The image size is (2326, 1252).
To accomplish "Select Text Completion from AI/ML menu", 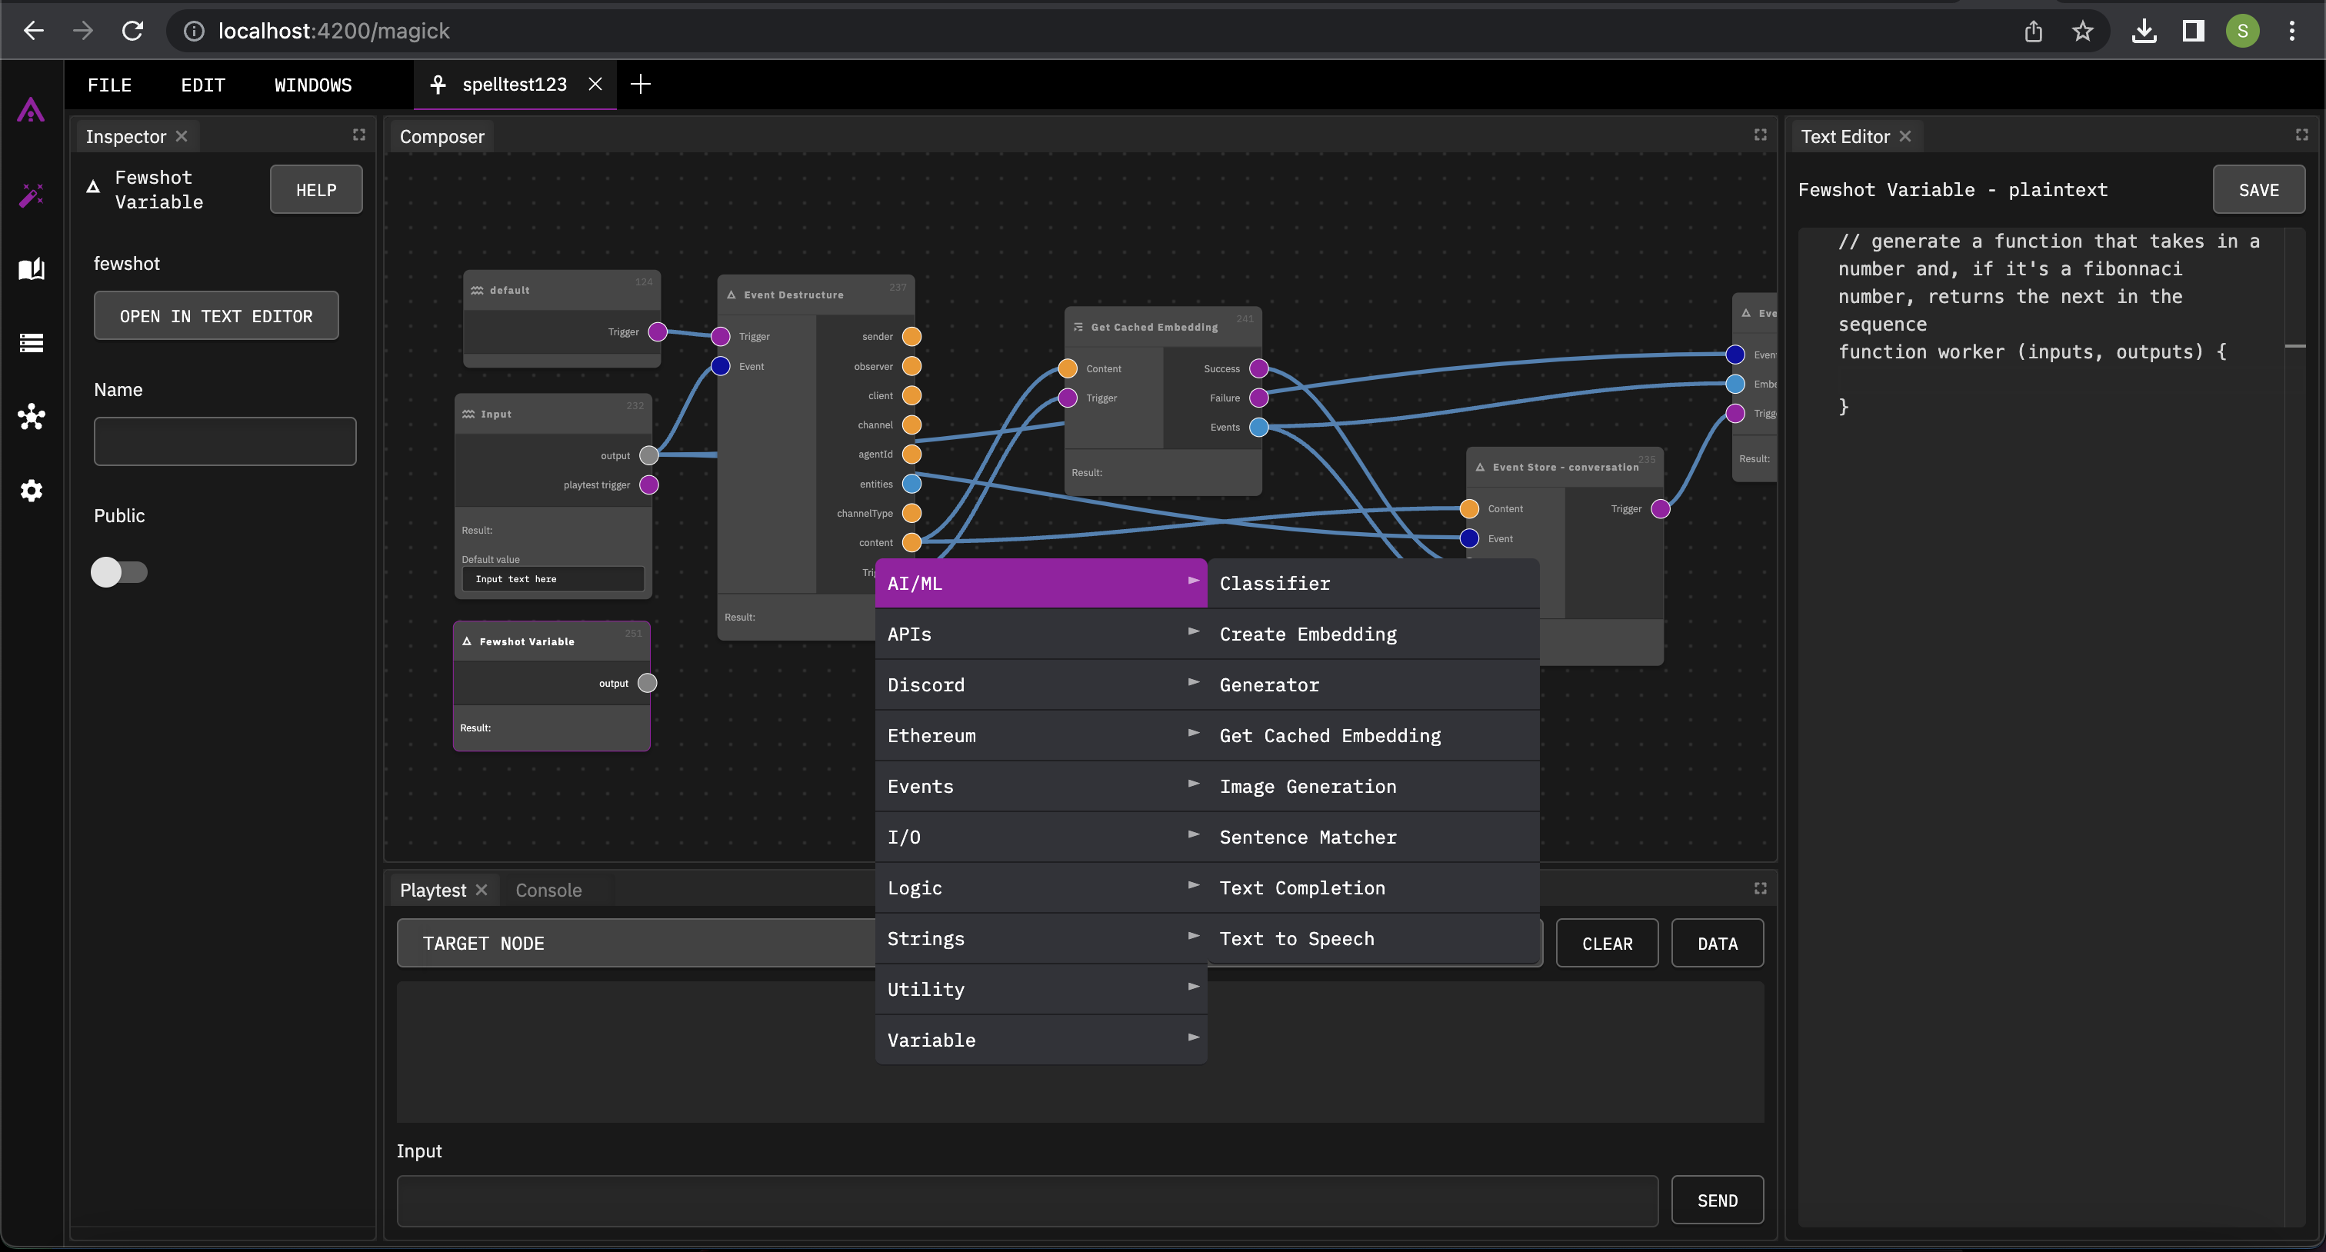I will point(1301,887).
